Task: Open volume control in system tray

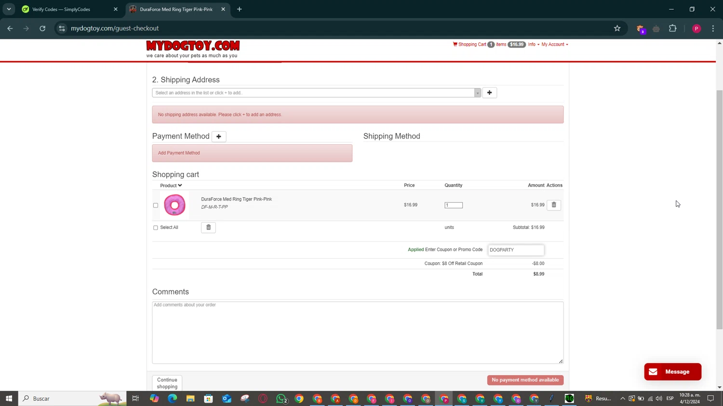Action: click(x=659, y=398)
